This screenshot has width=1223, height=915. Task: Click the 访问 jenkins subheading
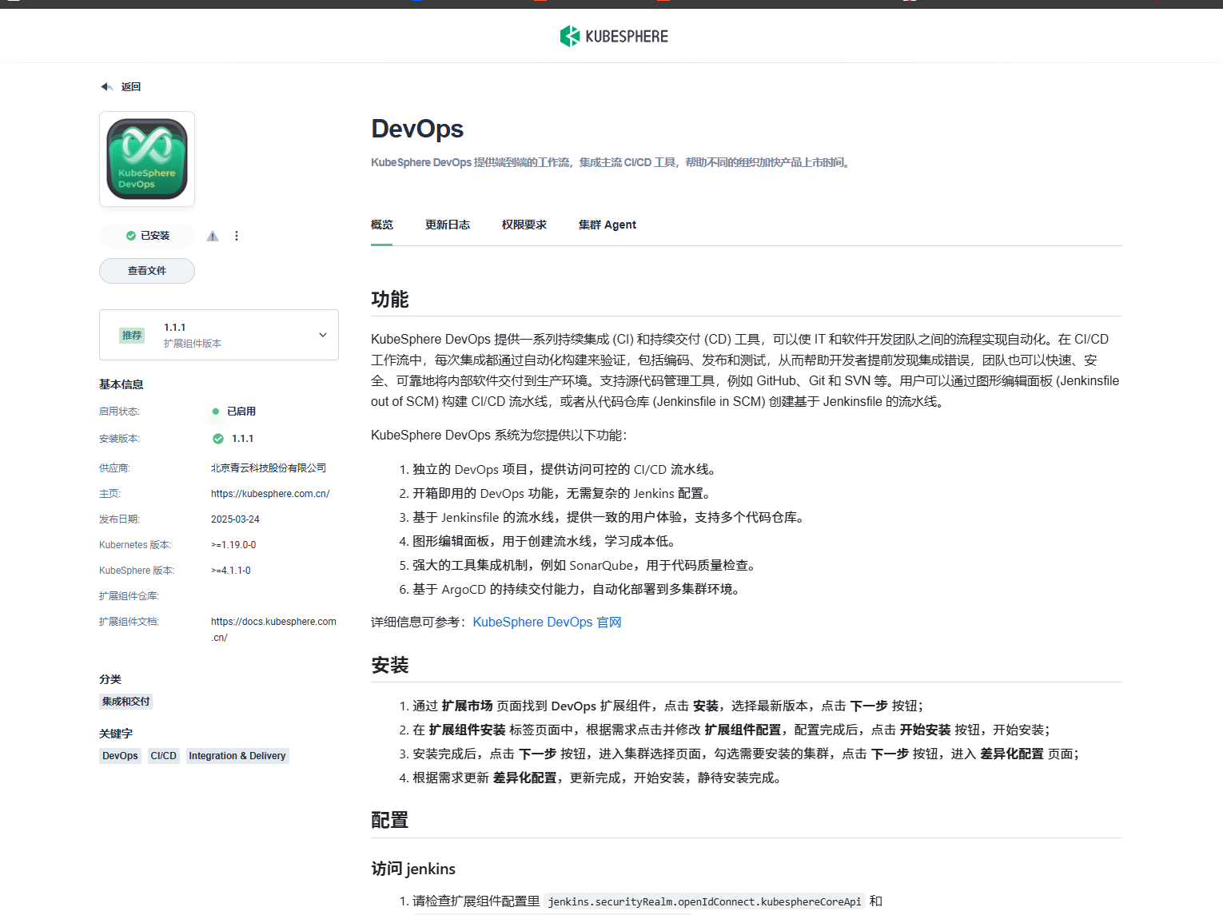(413, 869)
